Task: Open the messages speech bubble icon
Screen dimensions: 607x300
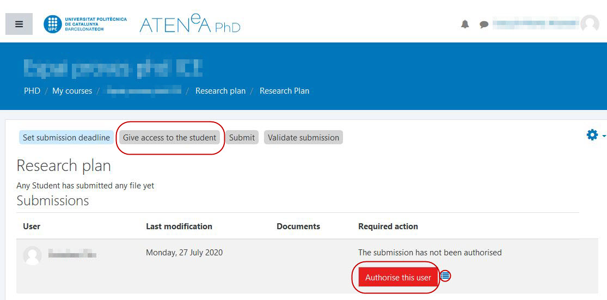Action: point(483,25)
